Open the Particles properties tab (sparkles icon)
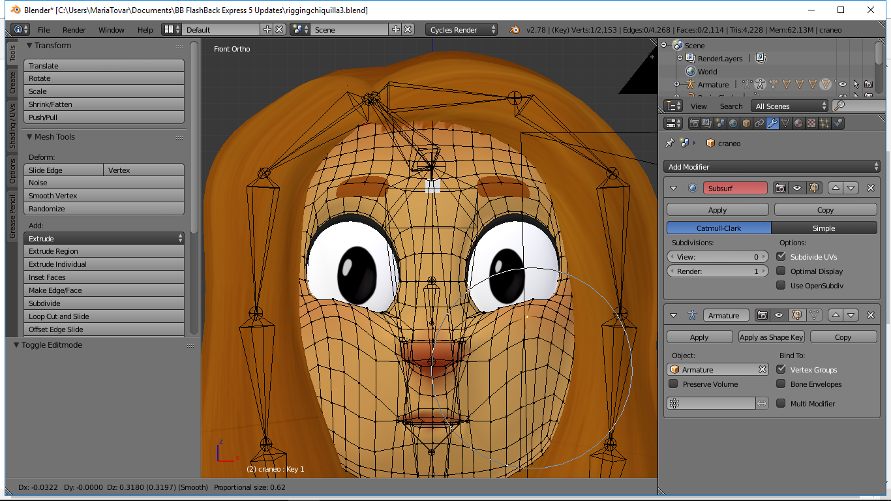 click(824, 123)
